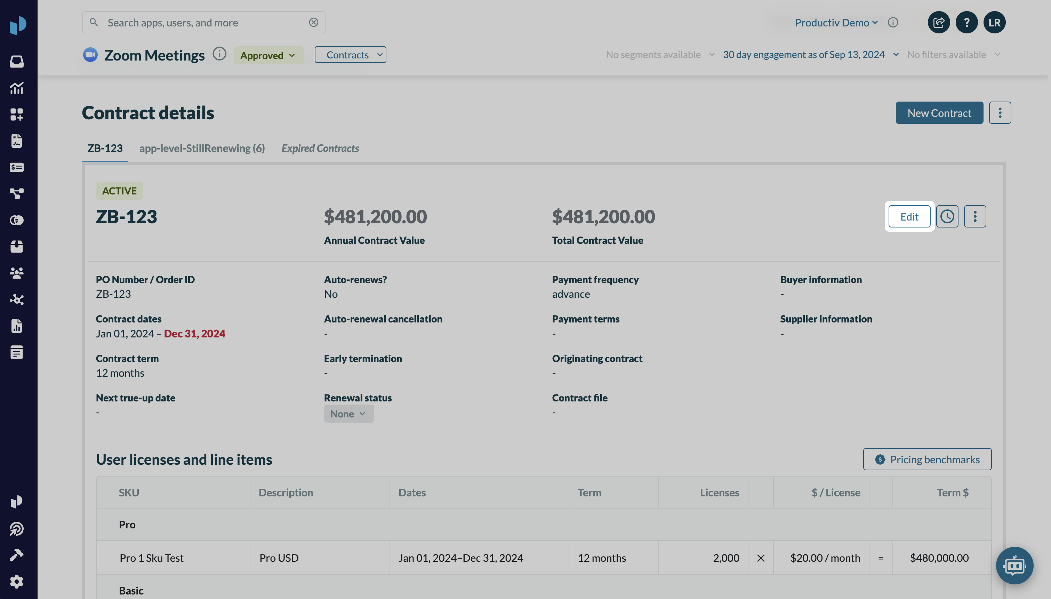Clear the search field with X icon
The width and height of the screenshot is (1051, 599).
pyautogui.click(x=313, y=22)
